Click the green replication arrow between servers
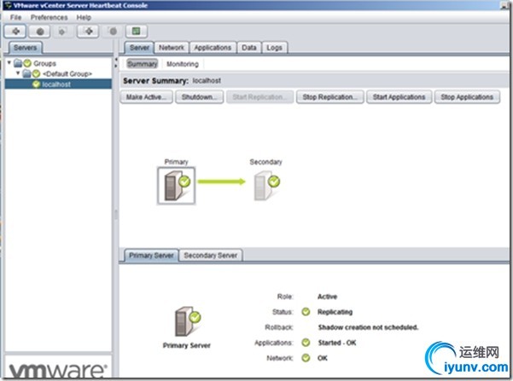 221,182
